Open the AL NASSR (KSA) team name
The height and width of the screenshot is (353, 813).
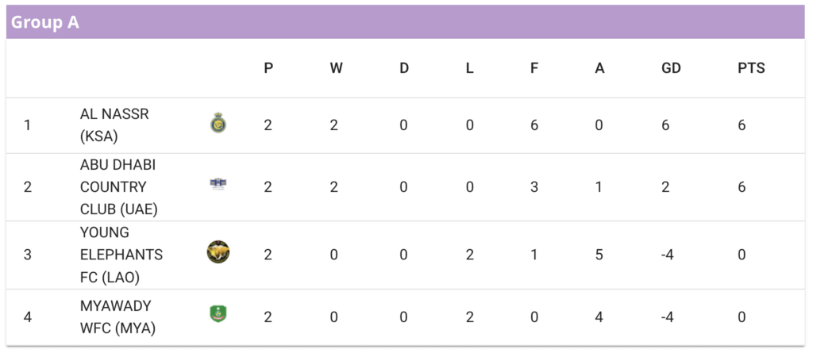[114, 125]
